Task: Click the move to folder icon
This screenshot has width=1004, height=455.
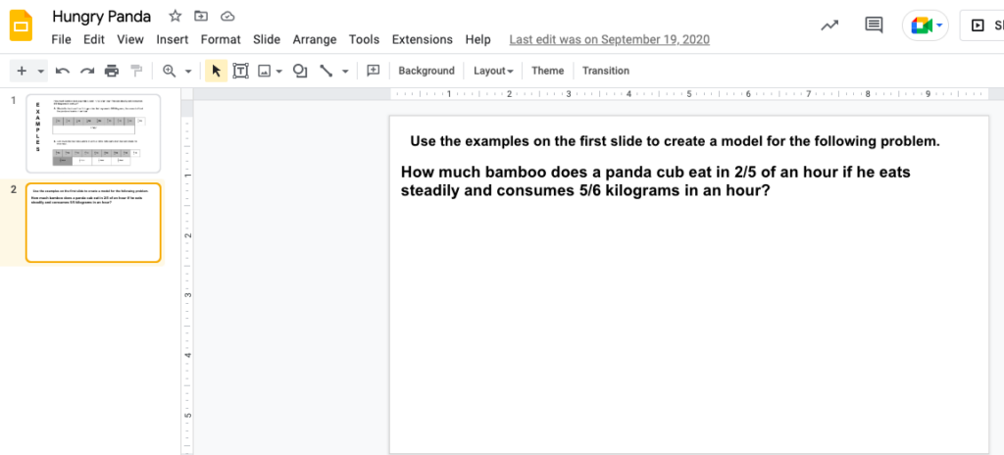Action: click(201, 17)
